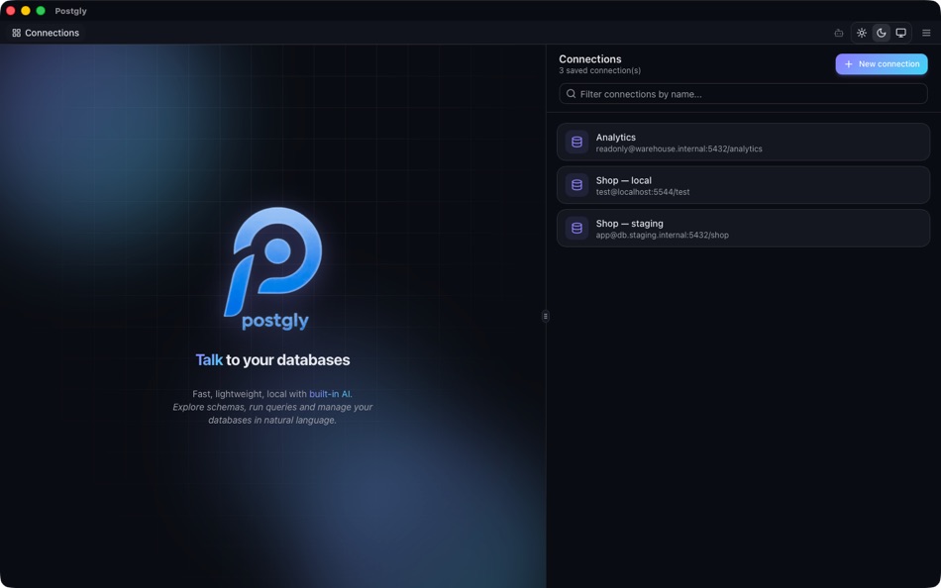Click the Shop — local database icon
This screenshot has height=588, width=941.
coord(576,185)
